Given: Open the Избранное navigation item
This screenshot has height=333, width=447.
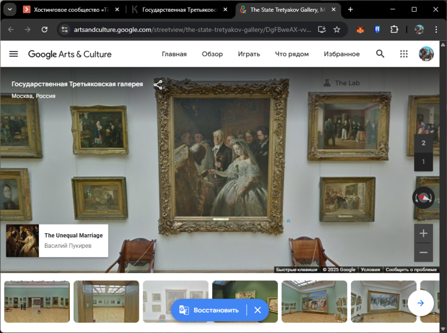Looking at the screenshot, I should 342,54.
